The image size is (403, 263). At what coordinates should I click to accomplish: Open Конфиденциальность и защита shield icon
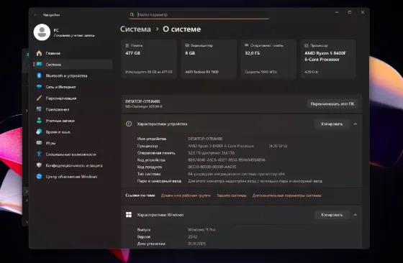(x=39, y=165)
